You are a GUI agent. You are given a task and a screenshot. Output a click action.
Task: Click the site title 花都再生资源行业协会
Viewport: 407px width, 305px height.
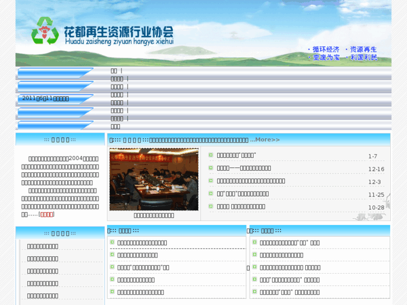(119, 32)
